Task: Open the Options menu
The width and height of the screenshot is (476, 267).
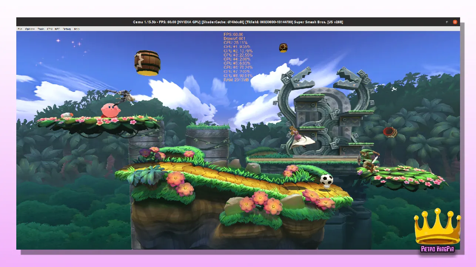Action: click(30, 29)
